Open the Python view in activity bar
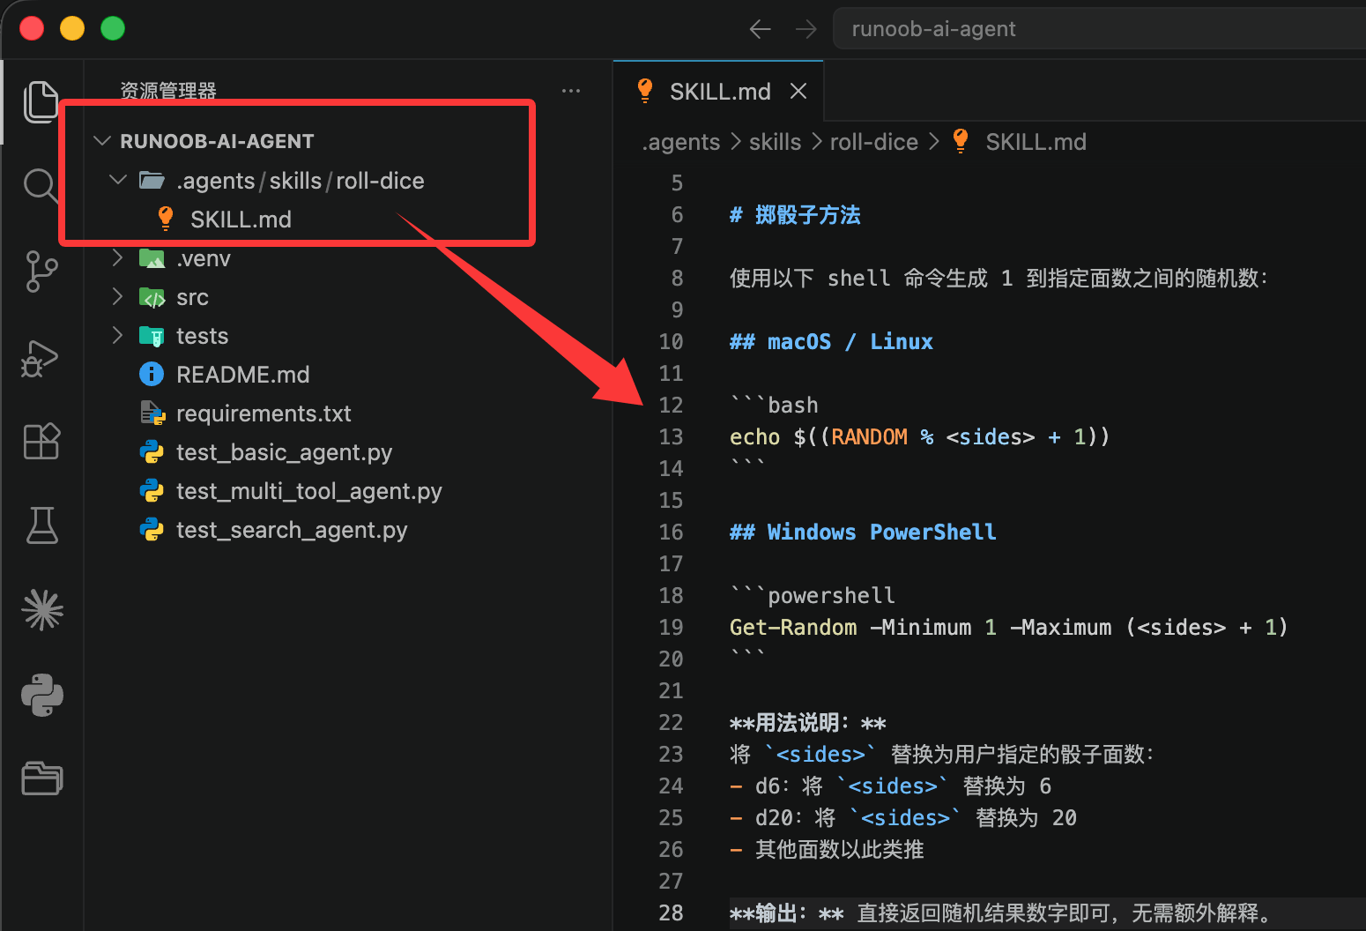Viewport: 1366px width, 931px height. 42,695
